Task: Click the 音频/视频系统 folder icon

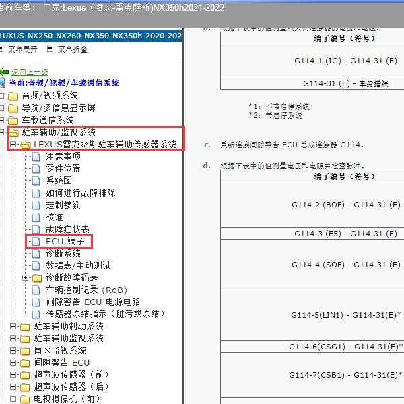Action: pyautogui.click(x=13, y=96)
